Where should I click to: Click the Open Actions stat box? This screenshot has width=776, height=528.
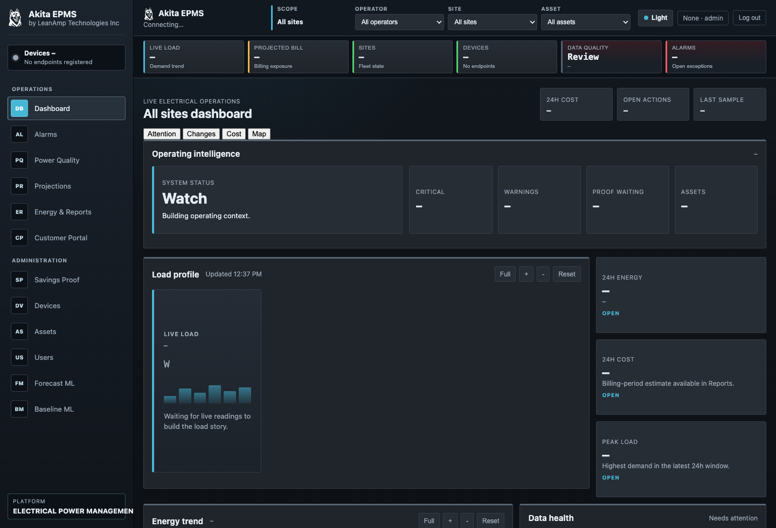tap(653, 104)
